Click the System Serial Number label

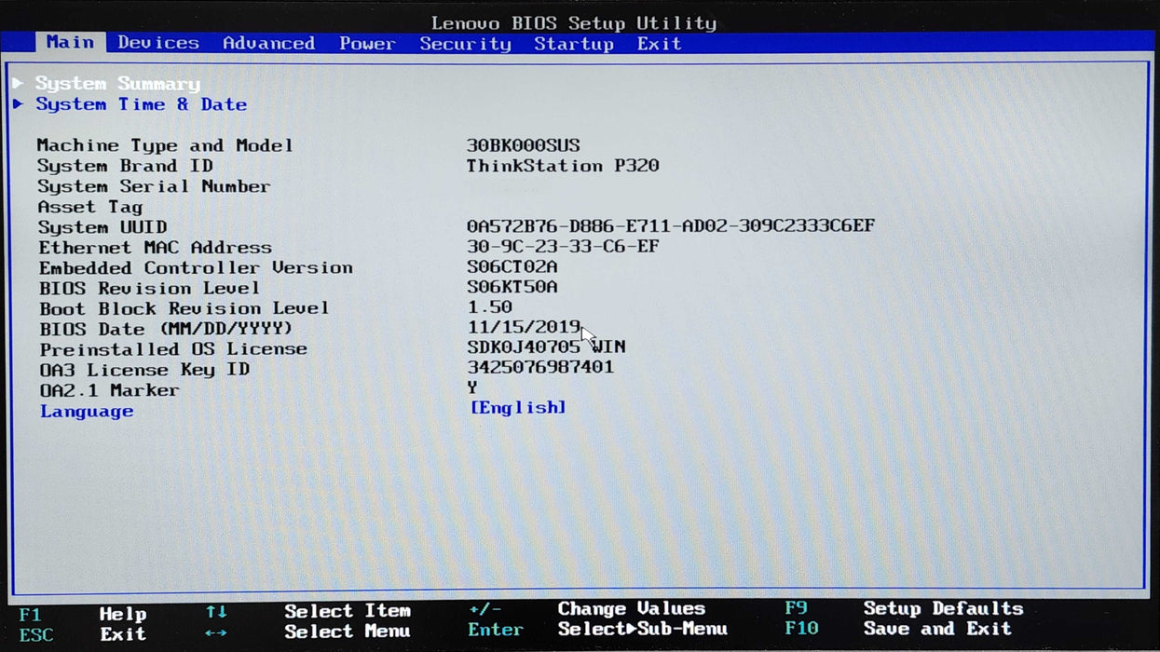[154, 186]
